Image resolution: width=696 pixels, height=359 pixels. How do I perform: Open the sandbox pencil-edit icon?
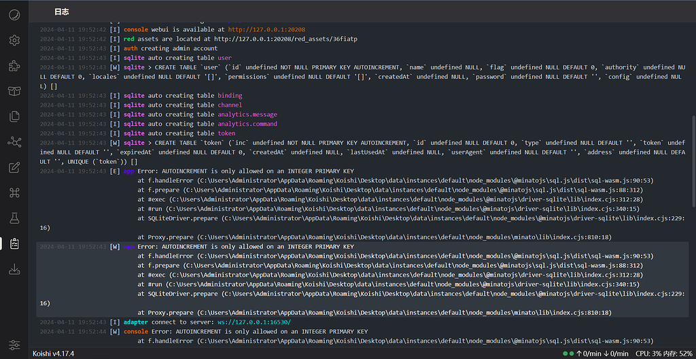(x=15, y=167)
